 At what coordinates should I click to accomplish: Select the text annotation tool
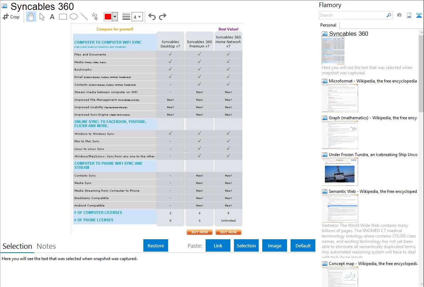pyautogui.click(x=52, y=17)
